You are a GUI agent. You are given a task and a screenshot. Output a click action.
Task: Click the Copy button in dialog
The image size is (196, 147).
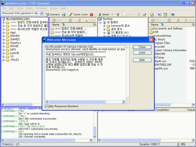[142, 52]
